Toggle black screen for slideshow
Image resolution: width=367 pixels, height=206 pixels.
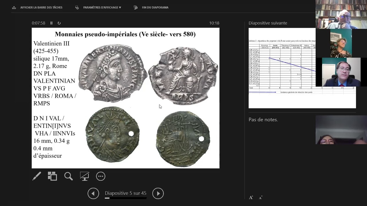(x=84, y=176)
